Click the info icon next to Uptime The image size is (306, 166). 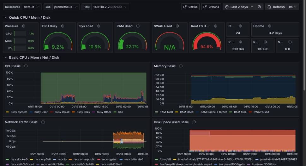pos(269,26)
